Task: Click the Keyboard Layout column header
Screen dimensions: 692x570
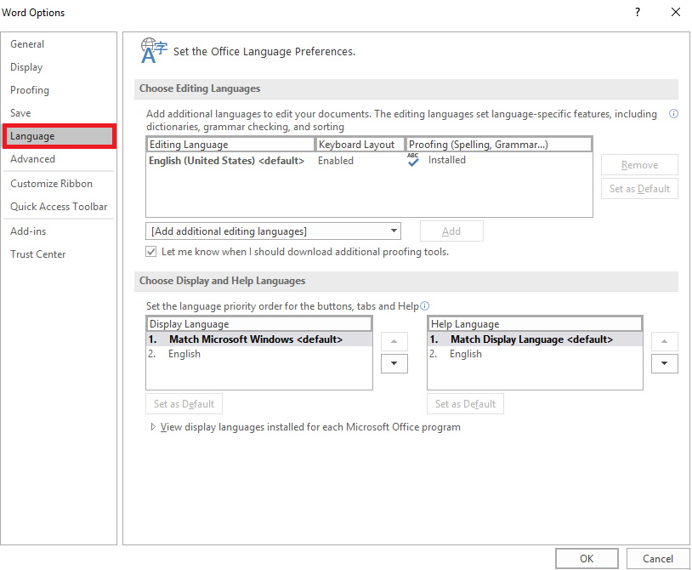Action: tap(360, 145)
